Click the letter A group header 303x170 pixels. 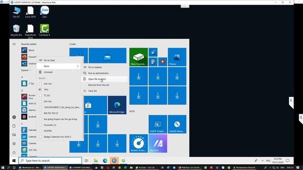[22, 90]
